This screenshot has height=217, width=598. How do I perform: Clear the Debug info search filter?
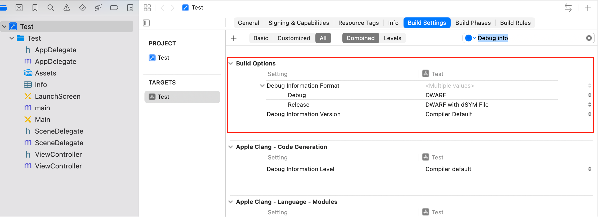[589, 38]
